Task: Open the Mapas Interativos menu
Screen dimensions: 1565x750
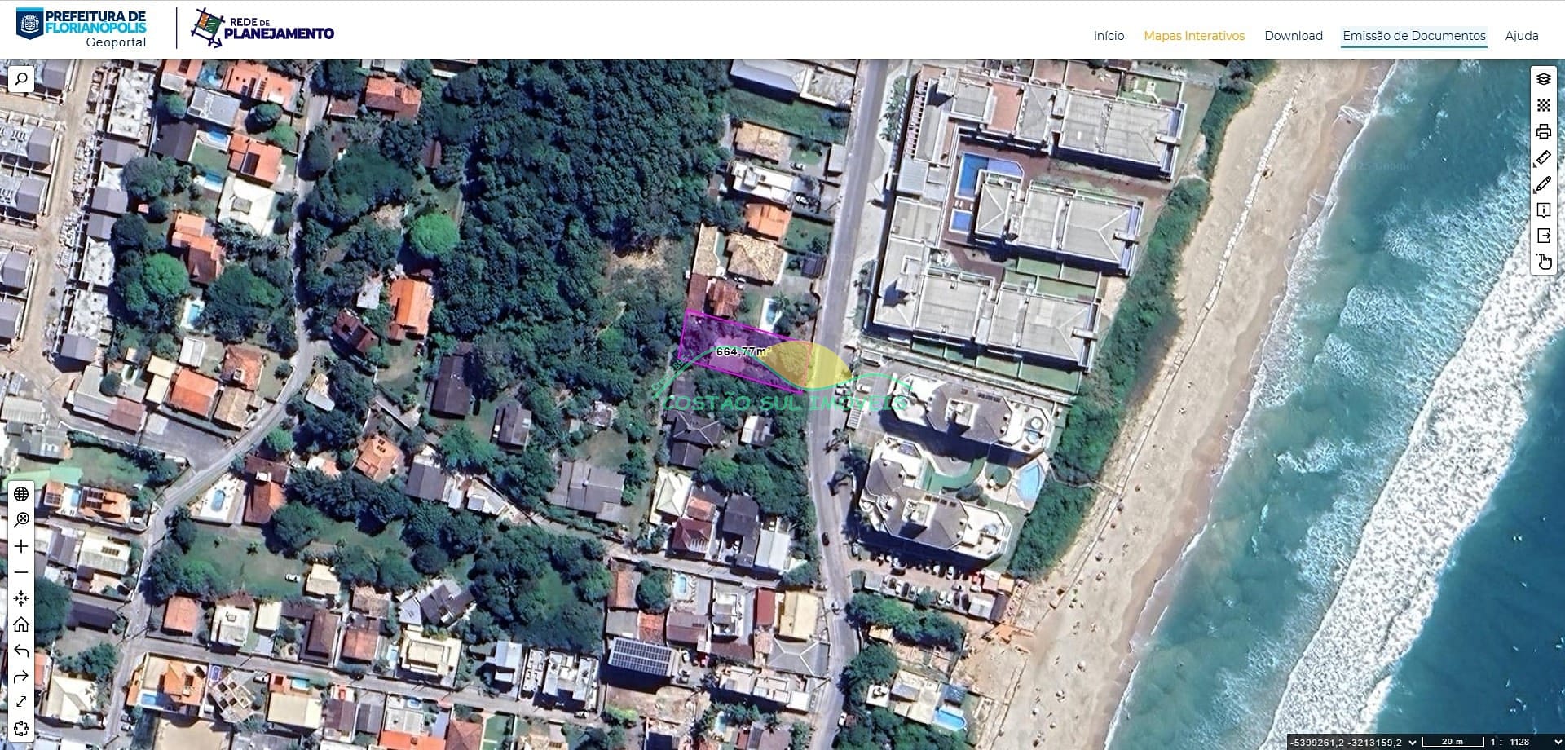Action: (1193, 36)
